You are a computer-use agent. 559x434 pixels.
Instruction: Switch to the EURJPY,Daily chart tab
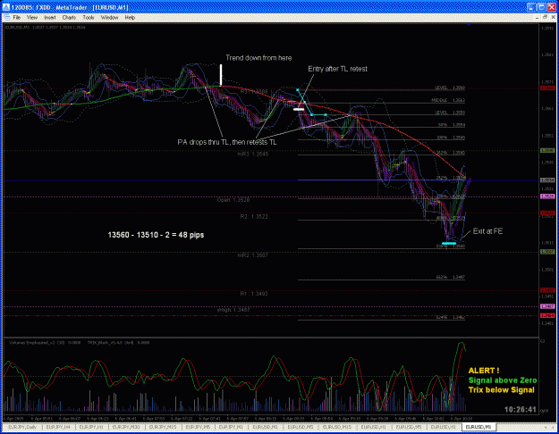coord(22,427)
